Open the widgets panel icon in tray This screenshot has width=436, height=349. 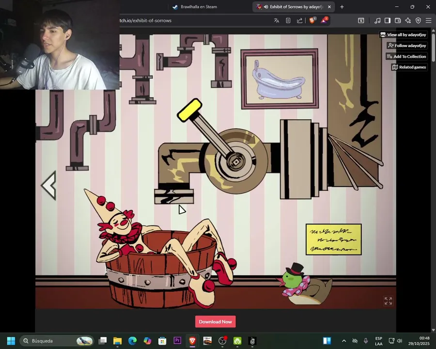(327, 341)
